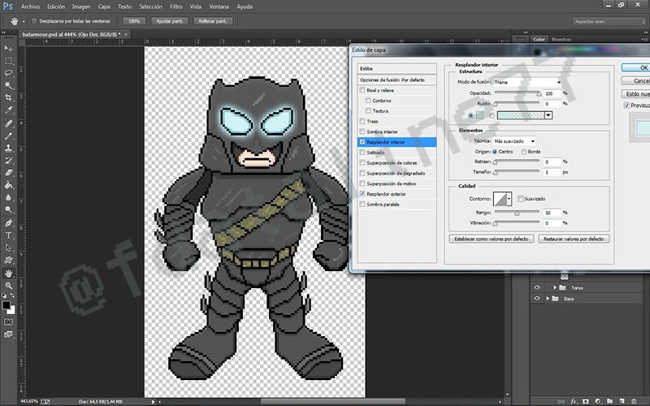Select the Path Selection tool

point(8,248)
